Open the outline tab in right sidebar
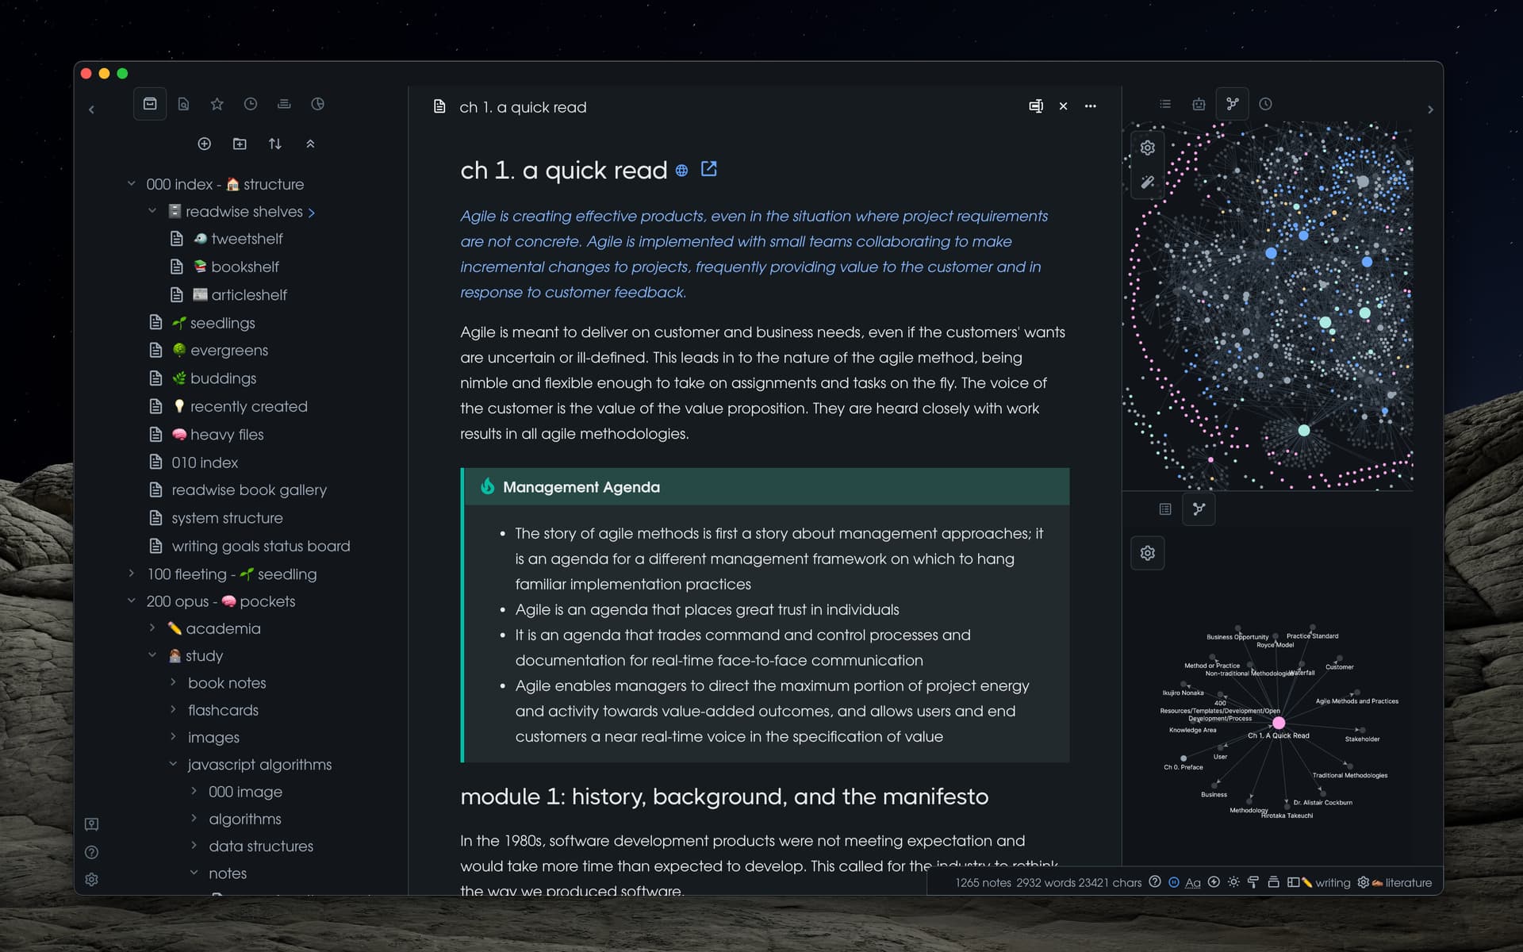1523x952 pixels. point(1164,104)
